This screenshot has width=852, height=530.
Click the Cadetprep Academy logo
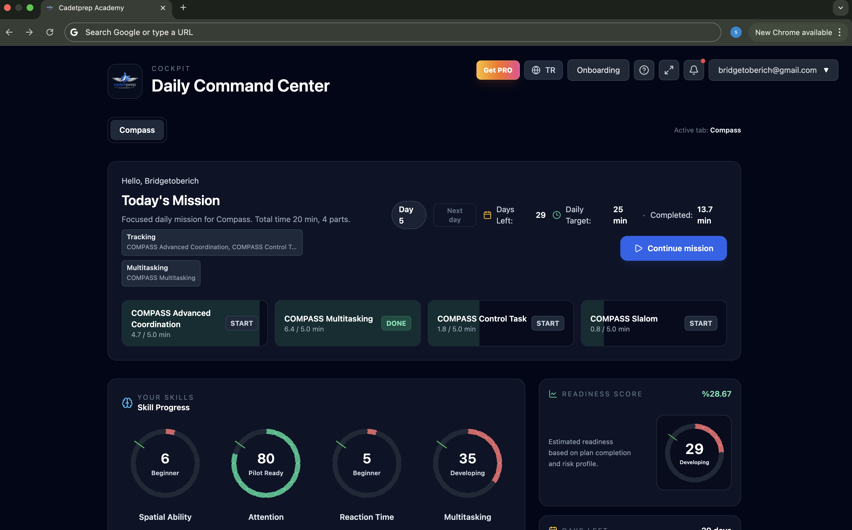pos(125,81)
